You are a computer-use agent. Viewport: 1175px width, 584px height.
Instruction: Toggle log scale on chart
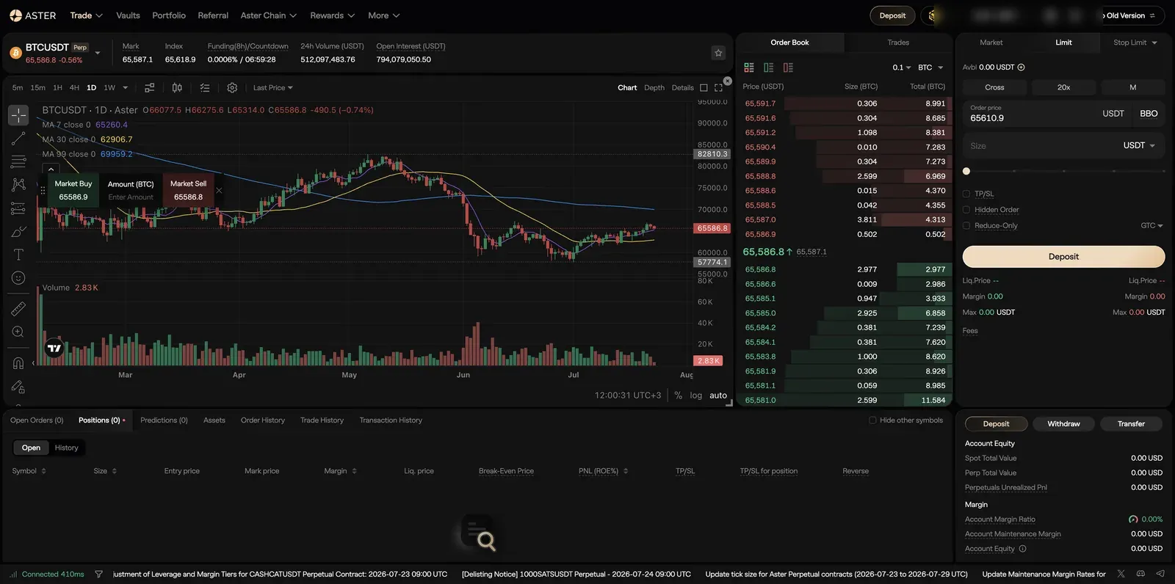695,395
